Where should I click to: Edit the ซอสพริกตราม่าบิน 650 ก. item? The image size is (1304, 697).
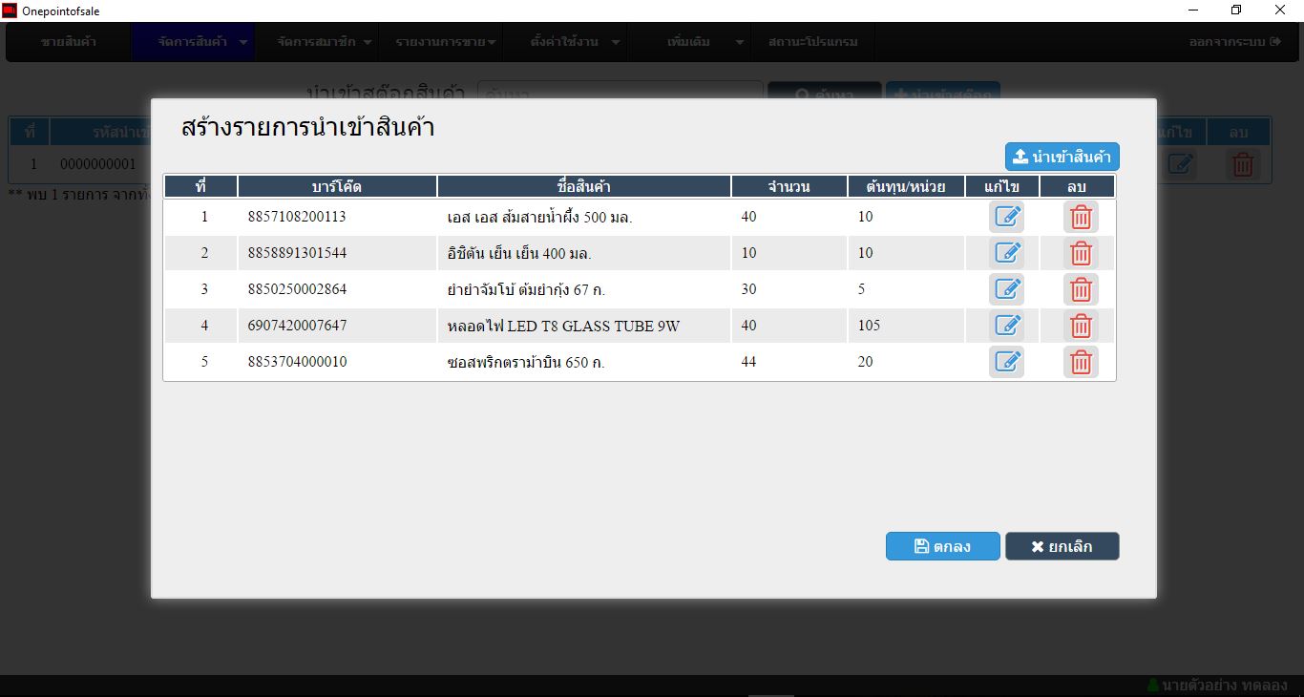(x=1006, y=362)
